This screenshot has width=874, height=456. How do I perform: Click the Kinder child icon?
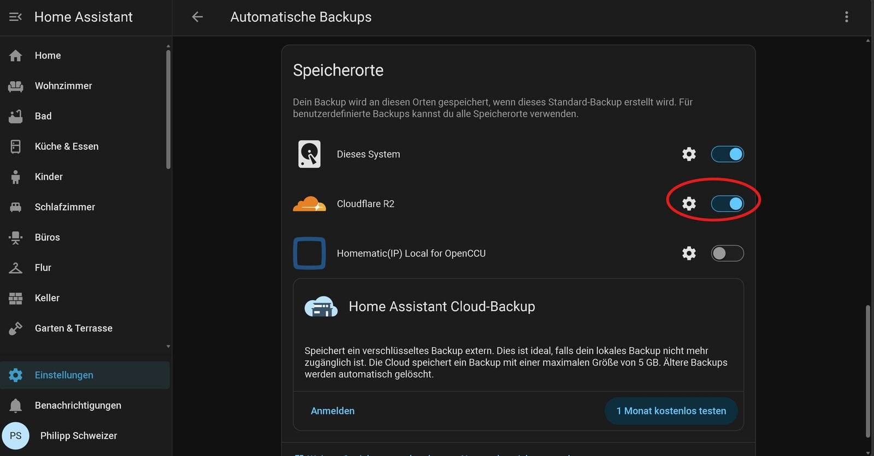click(16, 177)
